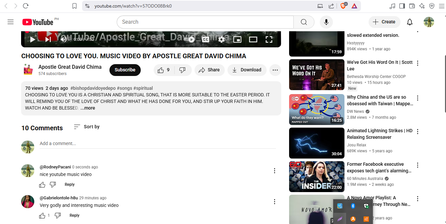
Task: Like Gabrielontole-h8u's comment
Action: (x=42, y=215)
